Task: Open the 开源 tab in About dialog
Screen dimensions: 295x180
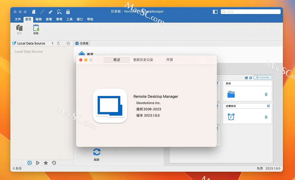Action: tap(169, 60)
